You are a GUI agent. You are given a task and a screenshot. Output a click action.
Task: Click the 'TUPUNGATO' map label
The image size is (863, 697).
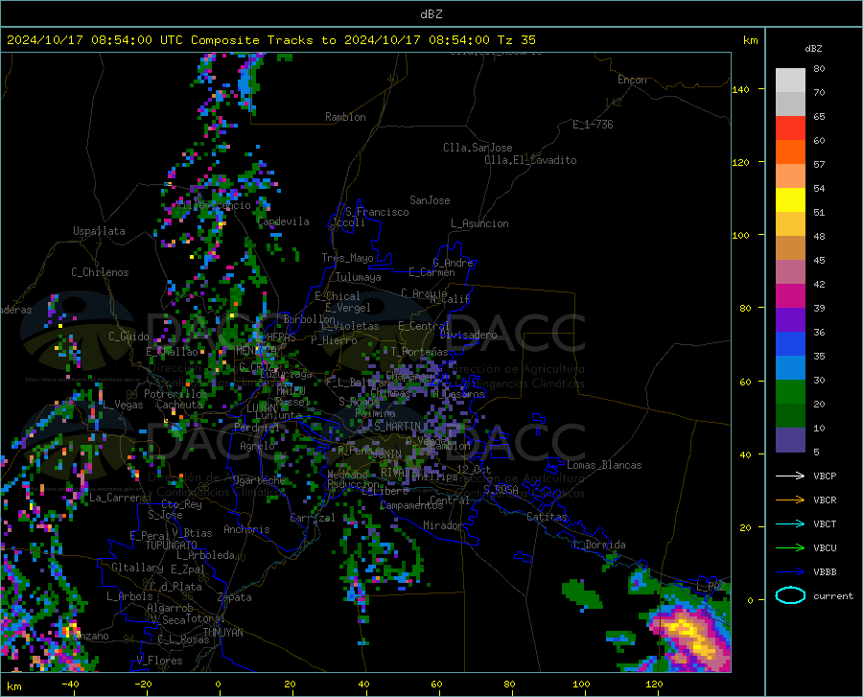point(172,546)
